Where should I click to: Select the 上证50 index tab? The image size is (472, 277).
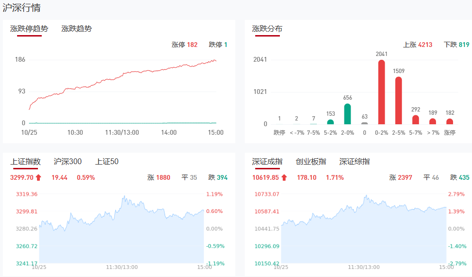(x=107, y=162)
